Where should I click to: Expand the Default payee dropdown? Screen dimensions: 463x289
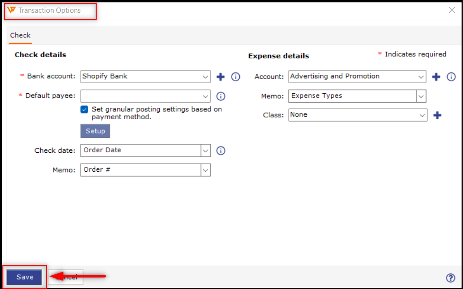click(x=205, y=96)
